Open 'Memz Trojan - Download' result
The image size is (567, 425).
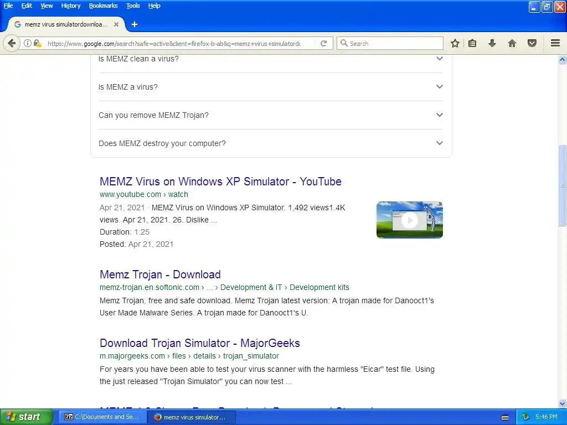tap(160, 274)
